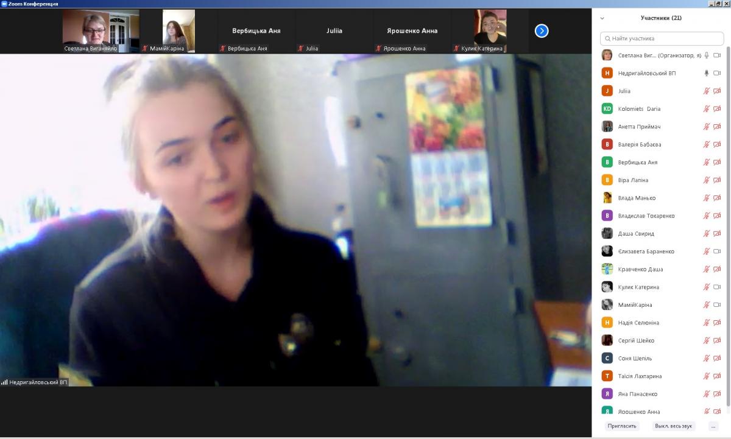
Task: Click participant name Єлизавета Бараненко
Action: coord(646,251)
